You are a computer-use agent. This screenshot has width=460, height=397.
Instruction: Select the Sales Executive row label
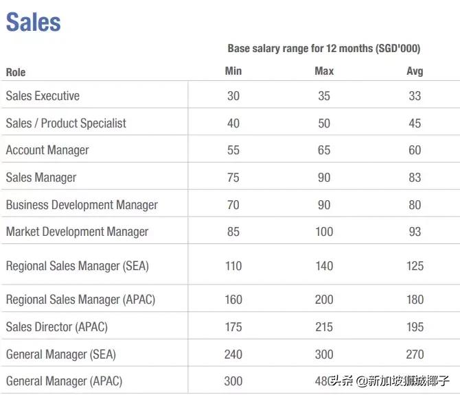pyautogui.click(x=43, y=96)
